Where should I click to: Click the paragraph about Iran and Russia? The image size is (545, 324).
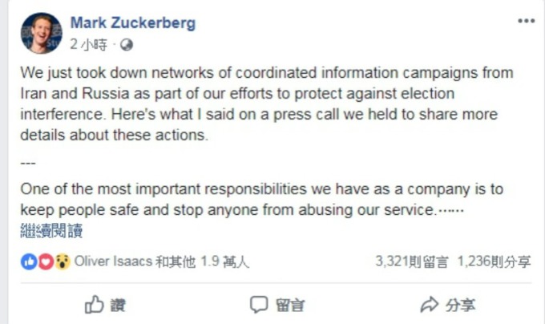pyautogui.click(x=264, y=103)
